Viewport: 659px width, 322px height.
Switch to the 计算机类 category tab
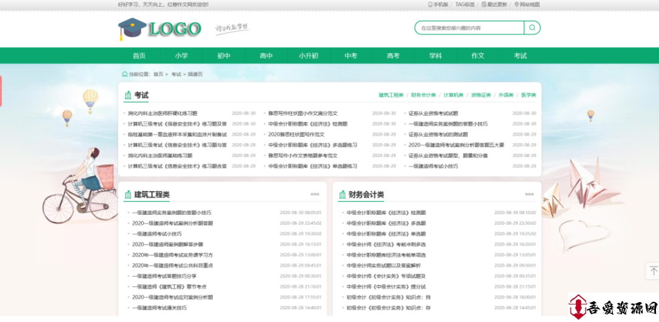(x=453, y=95)
